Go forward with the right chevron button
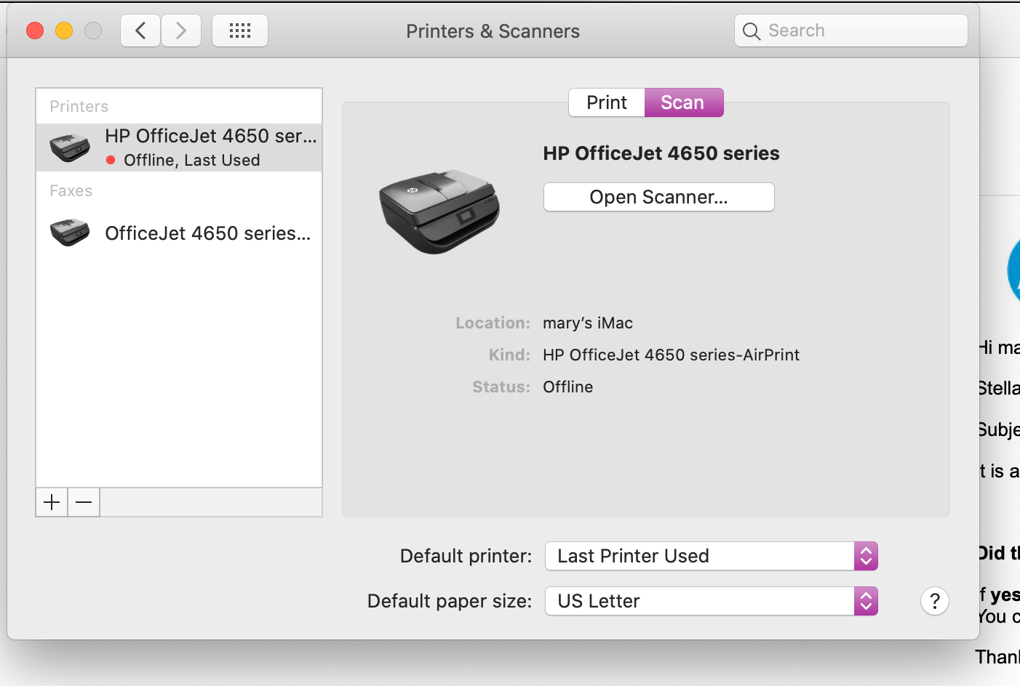Screen dimensions: 1020x686 181,31
